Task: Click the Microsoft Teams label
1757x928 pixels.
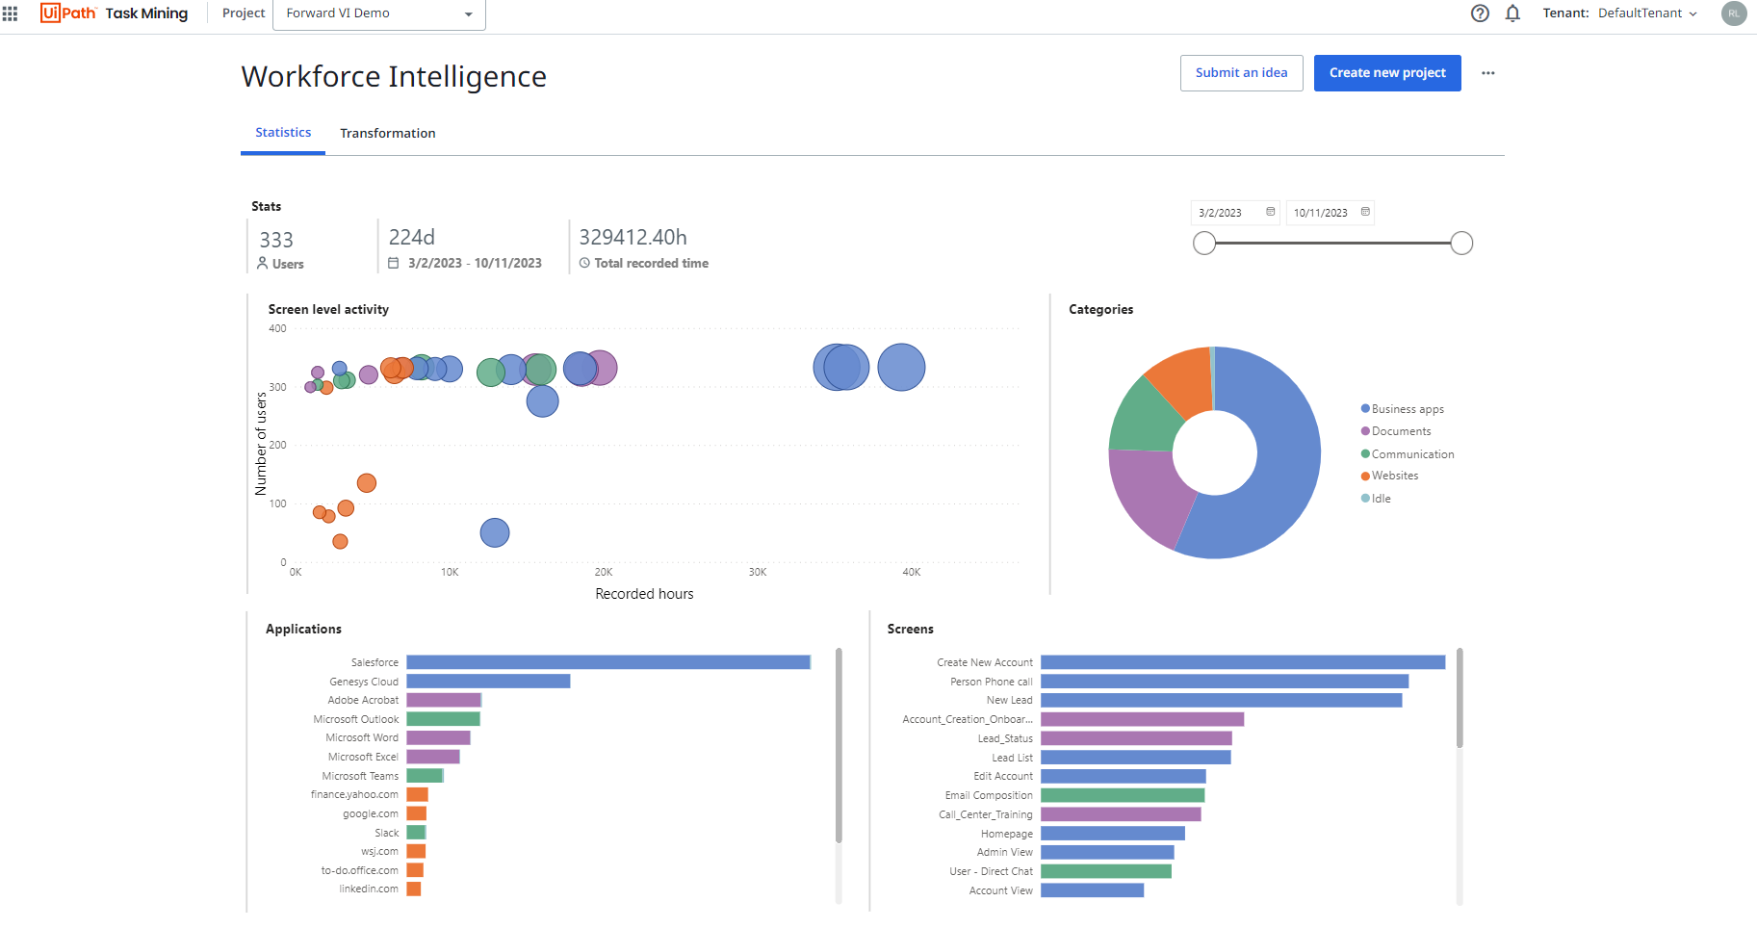Action: (360, 776)
